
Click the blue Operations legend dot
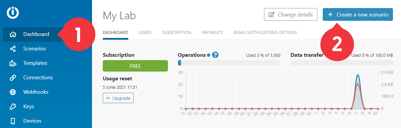pos(209,55)
